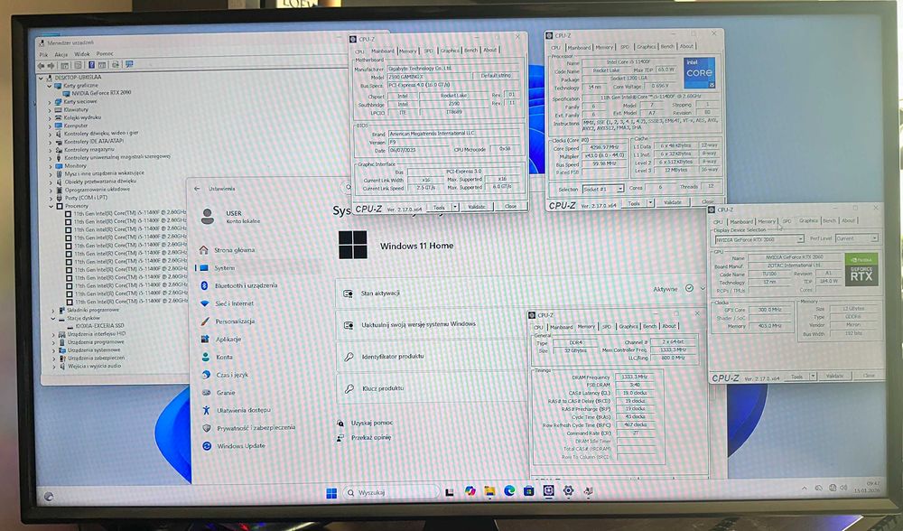
Task: Switch to Bench tab in CPU tab CPU-Z window
Action: click(667, 46)
